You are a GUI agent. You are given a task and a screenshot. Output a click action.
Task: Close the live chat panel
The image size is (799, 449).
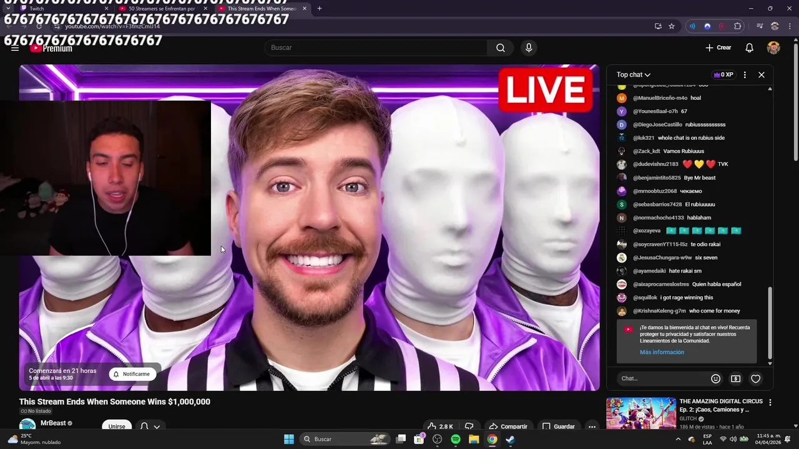click(x=762, y=75)
